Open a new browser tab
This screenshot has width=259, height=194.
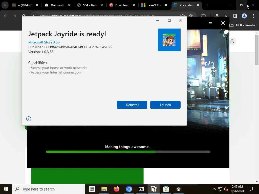point(207,5)
